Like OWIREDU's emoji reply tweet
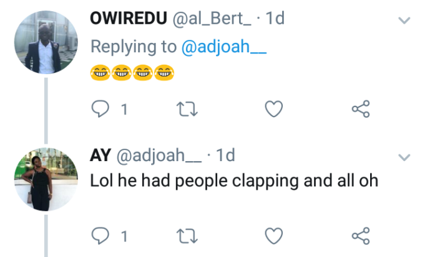 [x=274, y=110]
